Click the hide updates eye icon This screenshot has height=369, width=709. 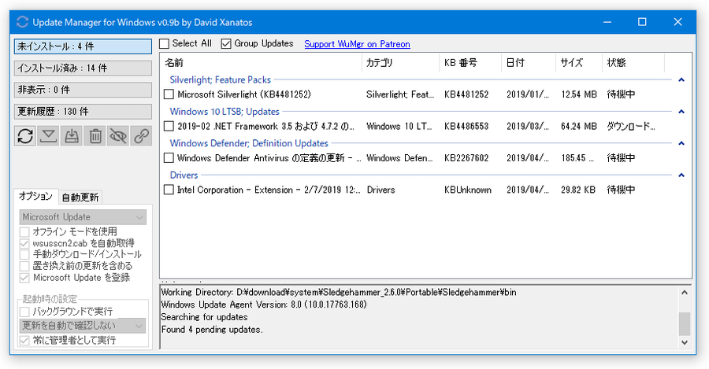click(118, 135)
